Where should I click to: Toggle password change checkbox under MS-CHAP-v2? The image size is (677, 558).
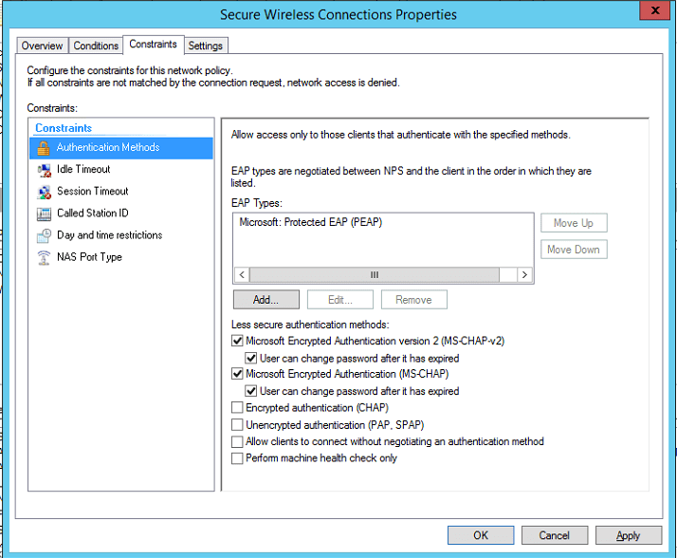(x=251, y=359)
